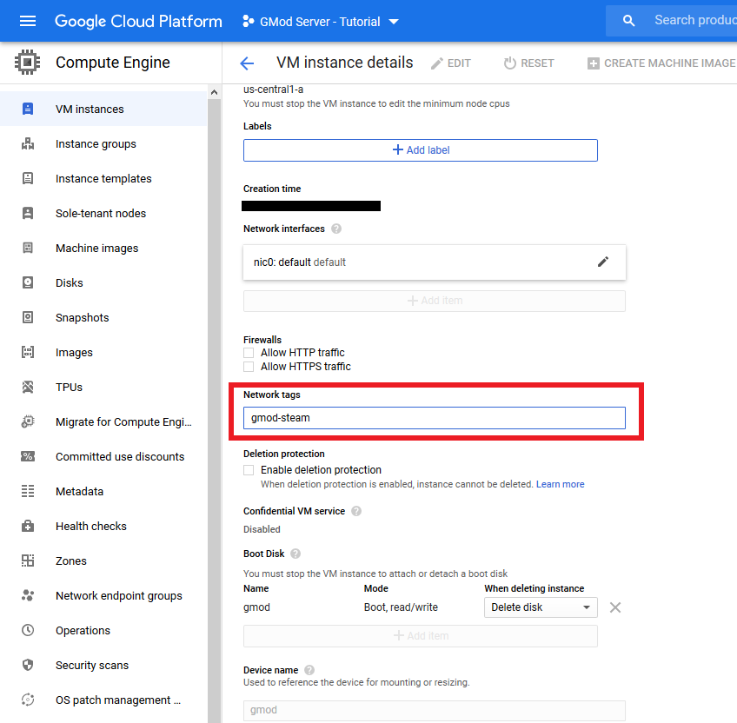Tick Enable deletion protection checkbox
The height and width of the screenshot is (723, 737).
click(249, 470)
